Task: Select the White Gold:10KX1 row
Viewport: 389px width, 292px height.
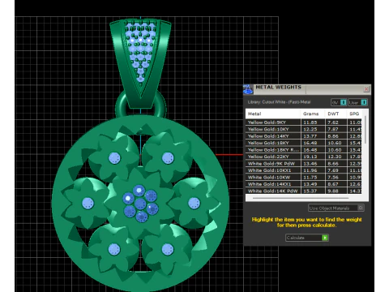Action: [x=304, y=170]
